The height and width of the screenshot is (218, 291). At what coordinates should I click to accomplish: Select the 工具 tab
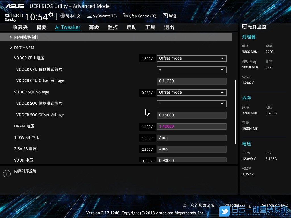click(x=150, y=27)
